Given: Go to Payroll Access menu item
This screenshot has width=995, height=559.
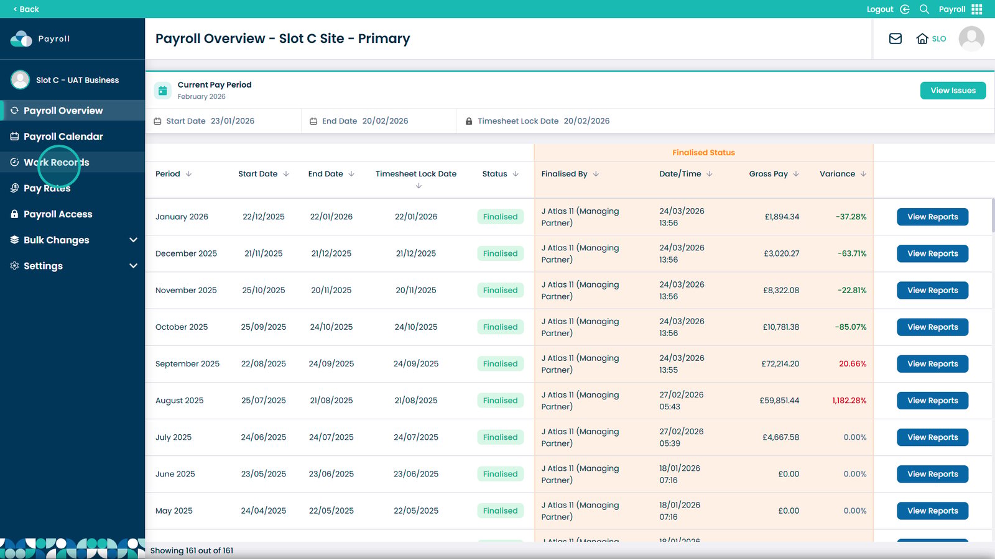Looking at the screenshot, I should point(58,214).
